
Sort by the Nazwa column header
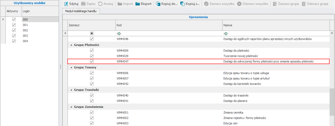pos(276,25)
